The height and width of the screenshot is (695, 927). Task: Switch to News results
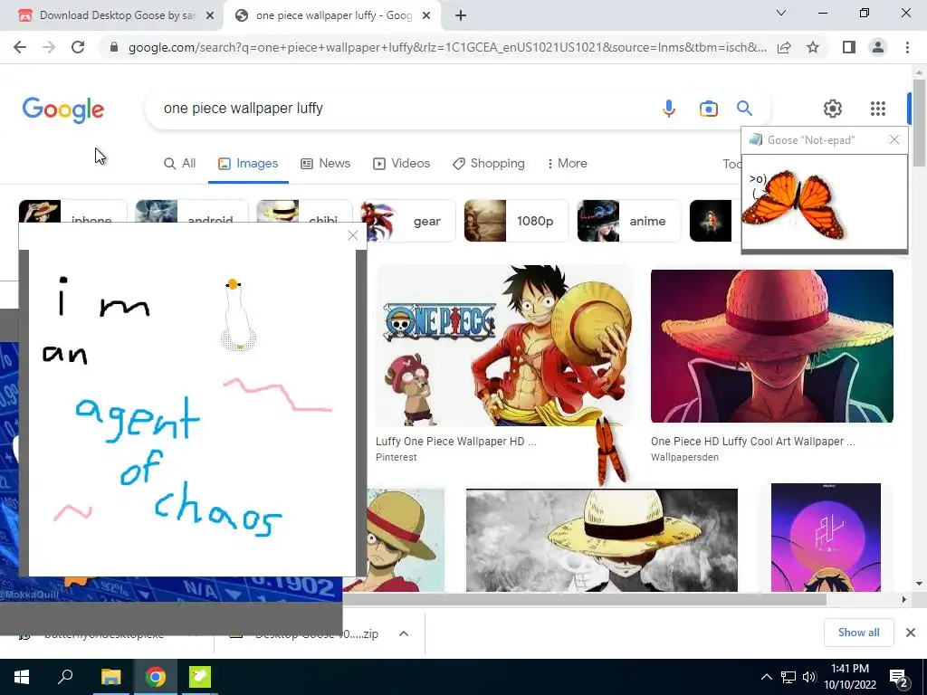pos(326,164)
